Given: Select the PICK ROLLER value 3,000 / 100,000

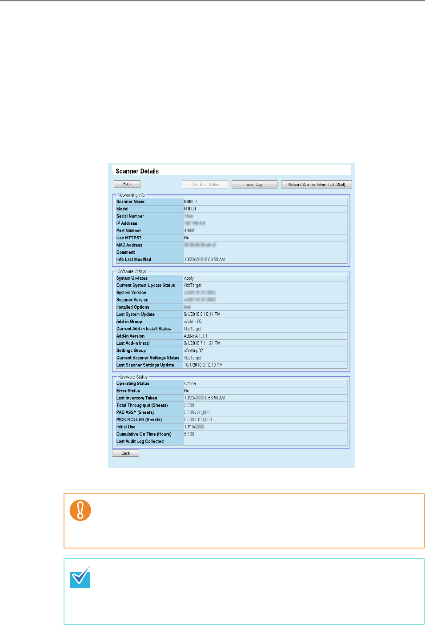Looking at the screenshot, I should point(198,419).
